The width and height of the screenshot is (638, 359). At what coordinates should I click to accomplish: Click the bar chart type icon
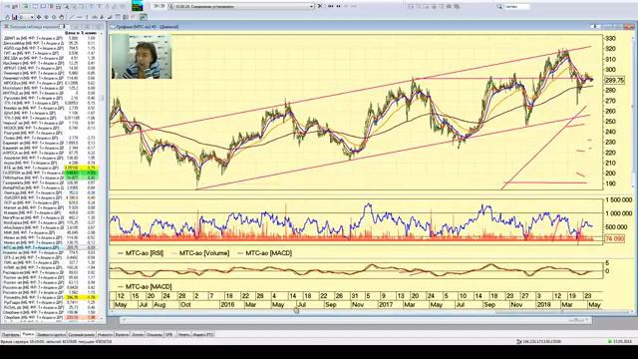click(15, 17)
